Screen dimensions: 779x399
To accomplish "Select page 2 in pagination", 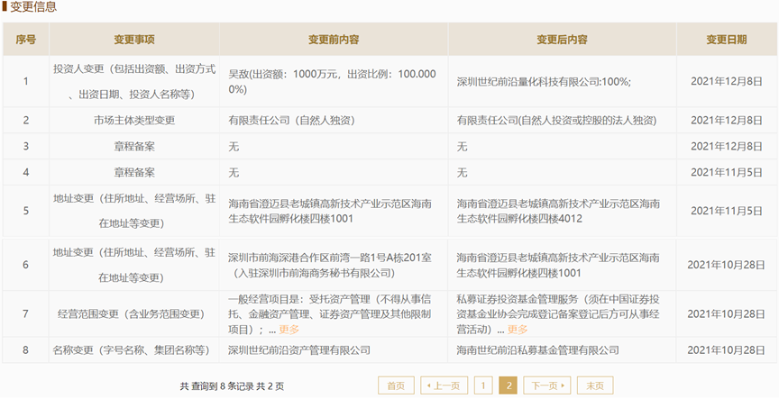I will pyautogui.click(x=509, y=385).
